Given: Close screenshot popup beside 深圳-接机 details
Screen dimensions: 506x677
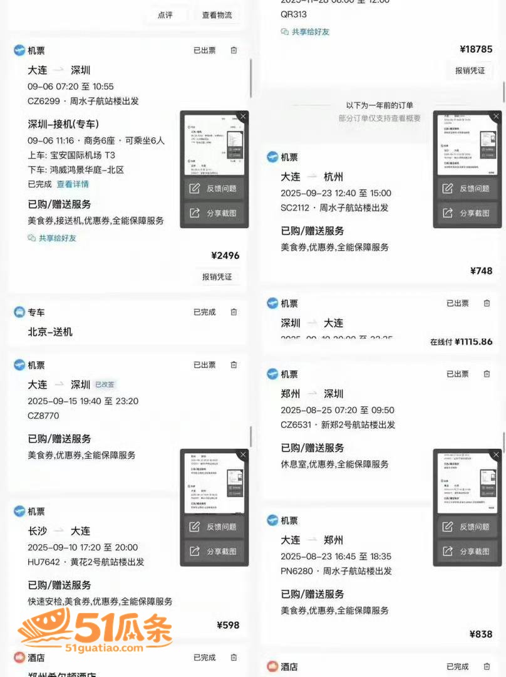Looking at the screenshot, I should [243, 116].
